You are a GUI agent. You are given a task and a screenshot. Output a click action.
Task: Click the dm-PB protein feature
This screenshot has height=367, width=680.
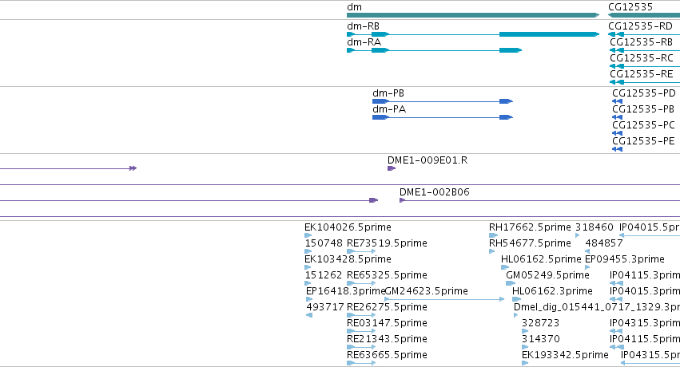tap(443, 101)
